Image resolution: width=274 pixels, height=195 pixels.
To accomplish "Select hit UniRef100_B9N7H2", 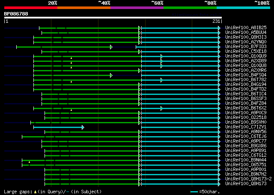I will pos(246,174).
